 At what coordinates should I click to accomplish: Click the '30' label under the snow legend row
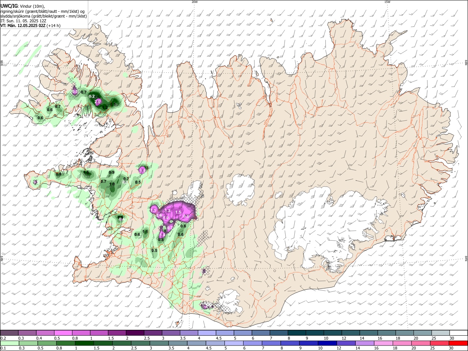click(x=452, y=338)
